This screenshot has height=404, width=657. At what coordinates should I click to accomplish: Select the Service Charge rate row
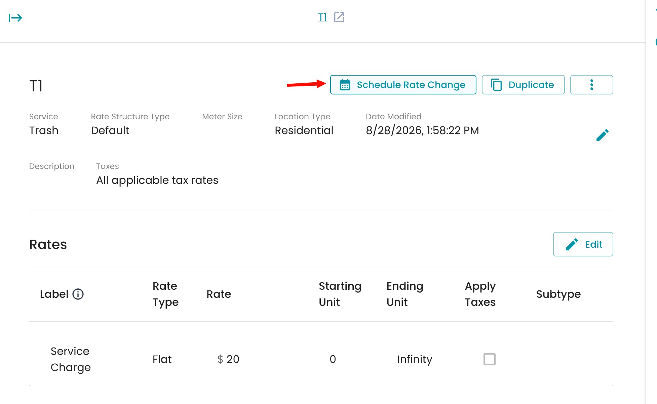pos(321,359)
